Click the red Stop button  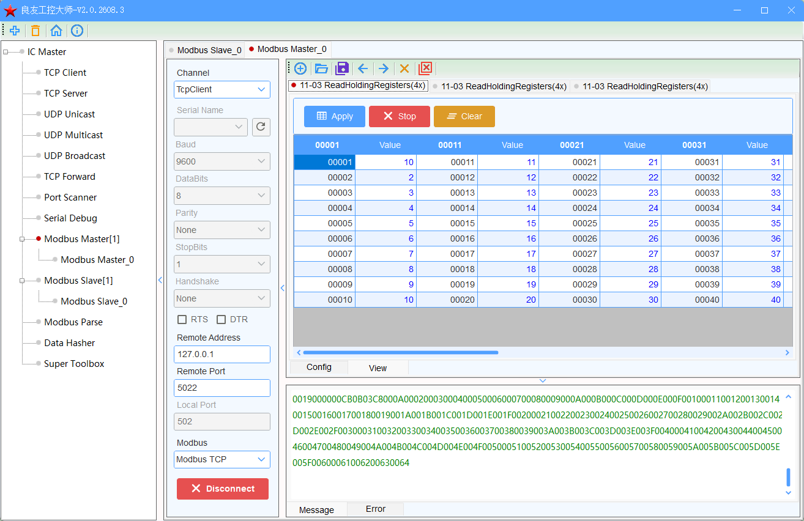pyautogui.click(x=400, y=116)
